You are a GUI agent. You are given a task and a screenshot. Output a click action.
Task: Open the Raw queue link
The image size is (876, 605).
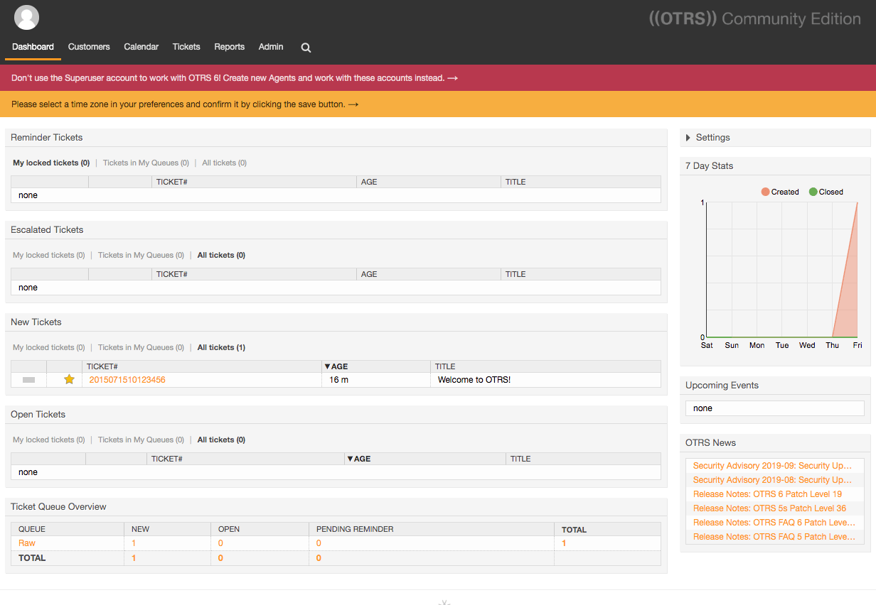(x=27, y=543)
